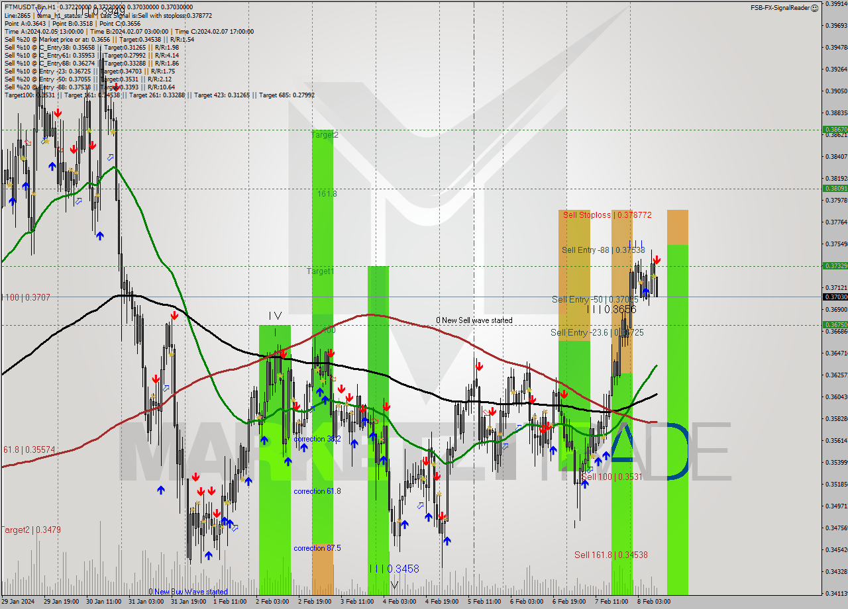
Task: Click the '5 Feb 11:00' time axis label
Action: 485,602
